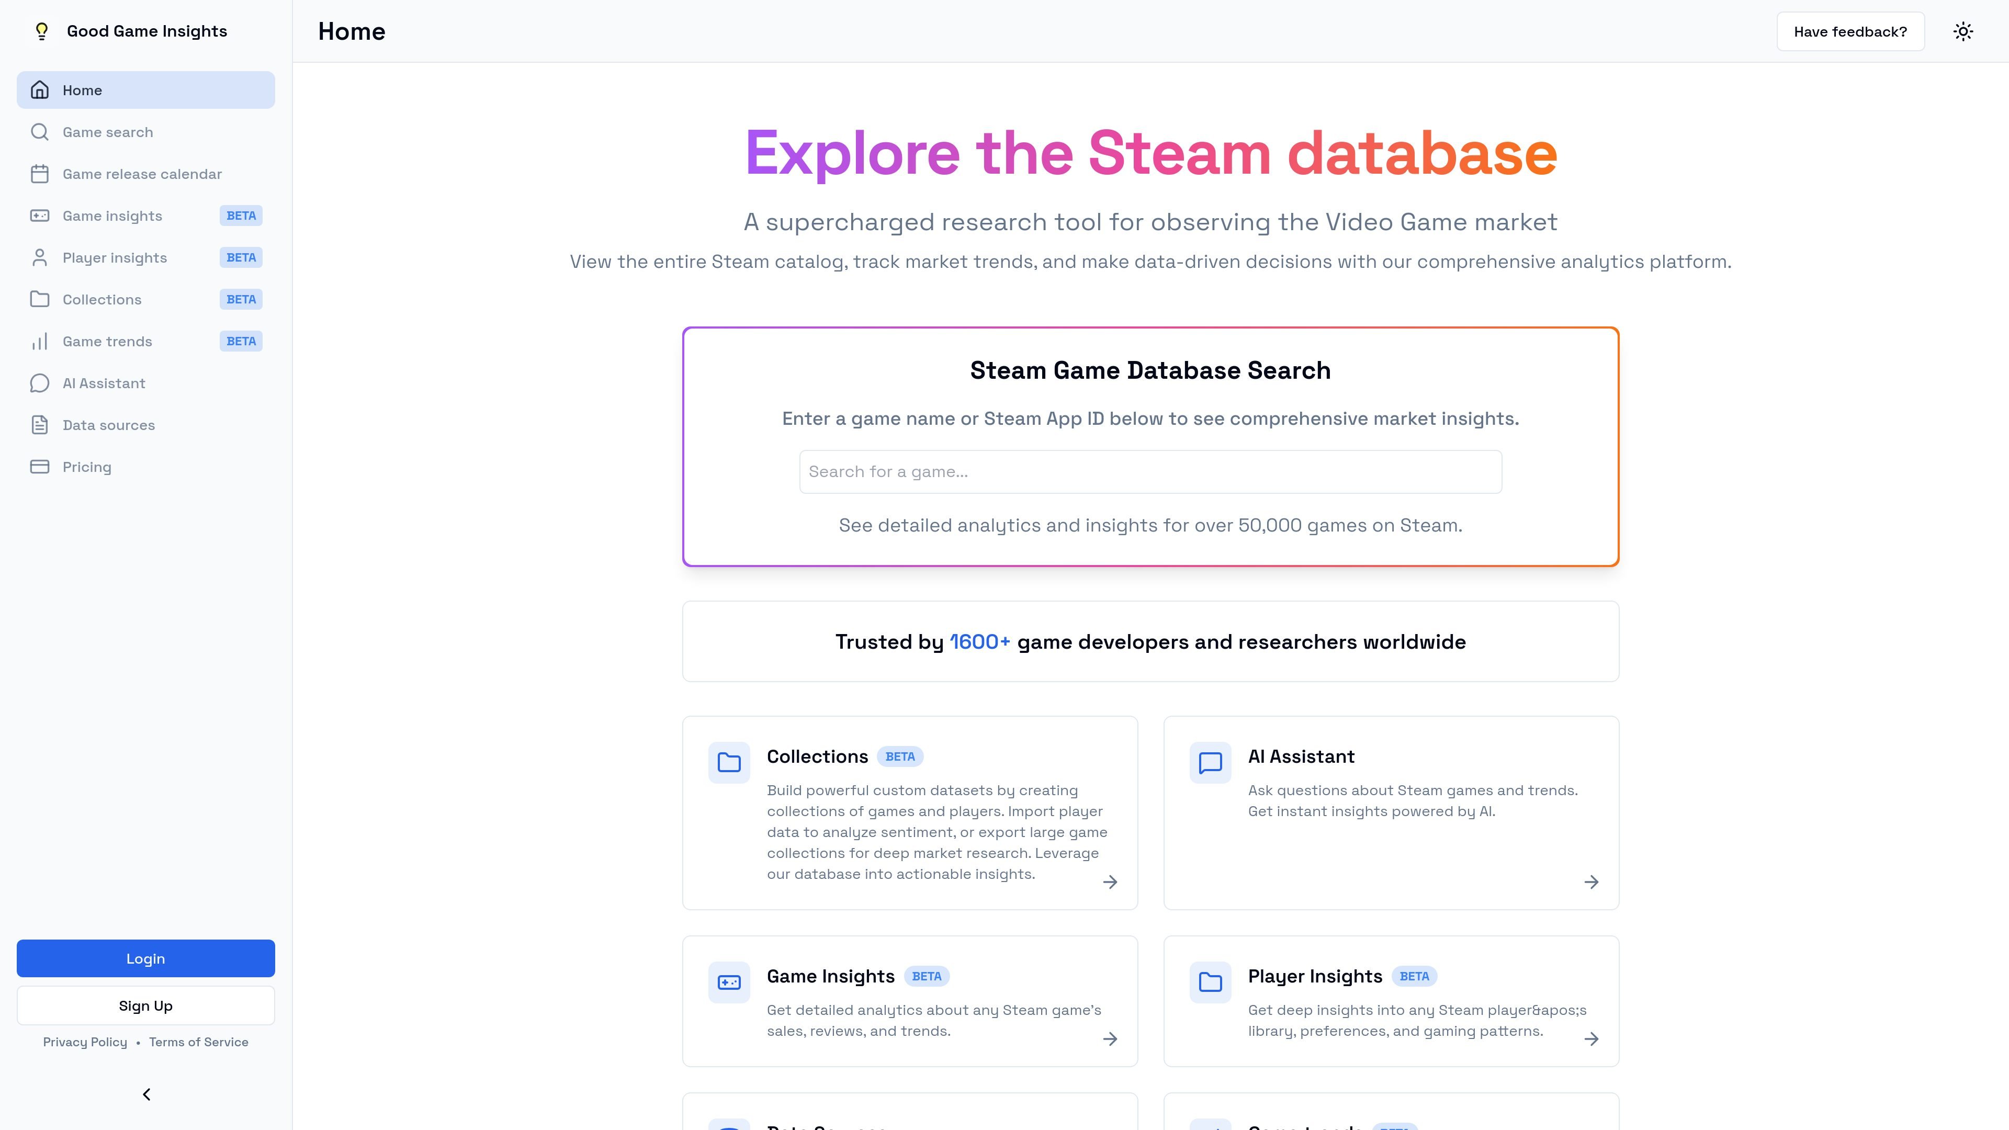Toggle the light/dark theme sun button
Image resolution: width=2009 pixels, height=1130 pixels.
coord(1963,31)
